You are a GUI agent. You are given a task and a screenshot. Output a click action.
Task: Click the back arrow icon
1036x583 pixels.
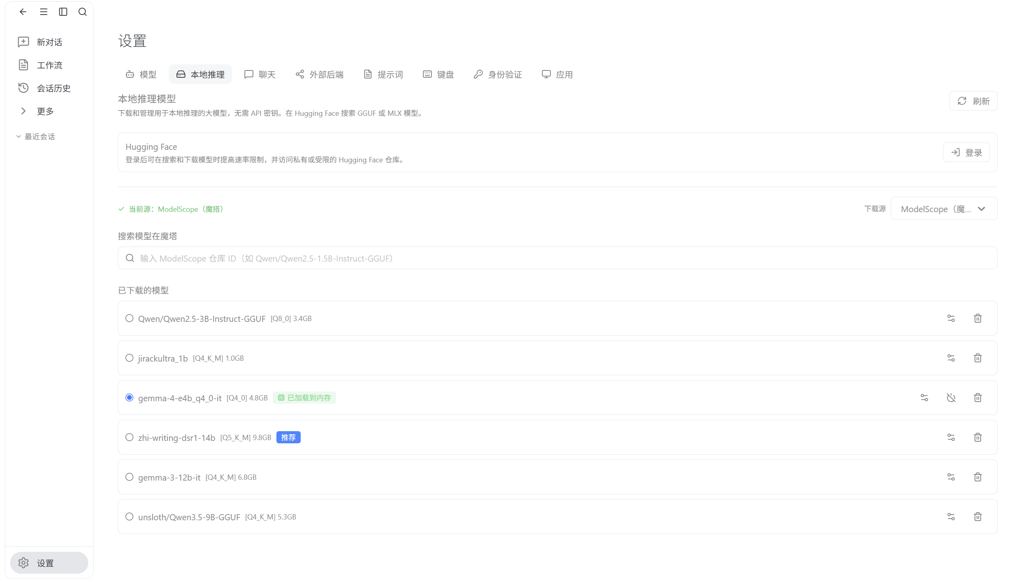click(23, 12)
